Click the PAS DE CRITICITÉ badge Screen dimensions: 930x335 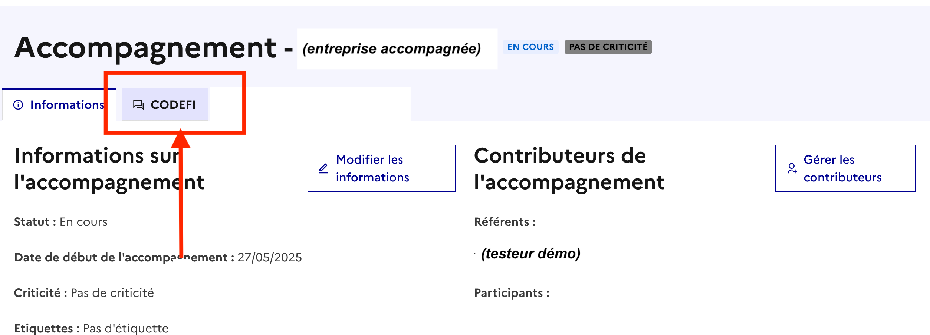click(608, 47)
